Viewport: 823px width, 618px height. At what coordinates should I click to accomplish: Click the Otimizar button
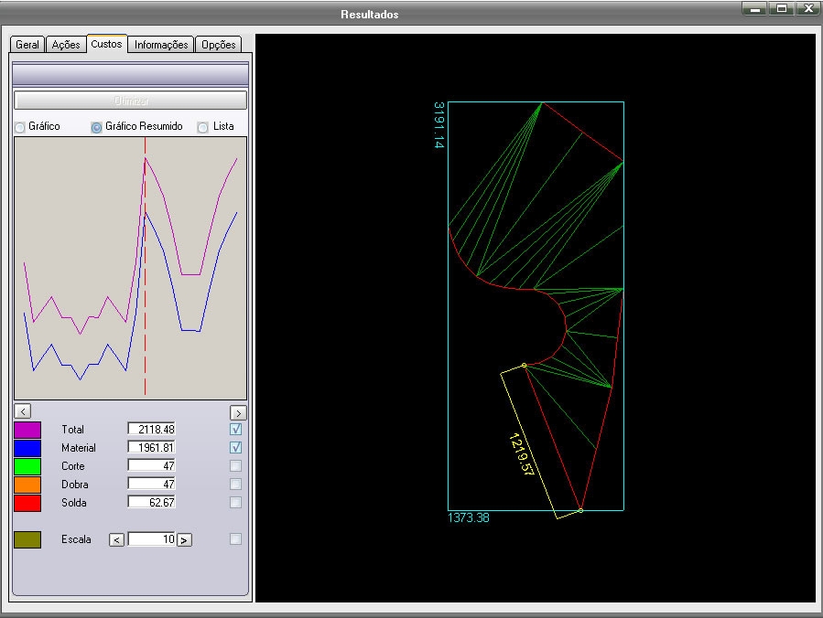[130, 101]
